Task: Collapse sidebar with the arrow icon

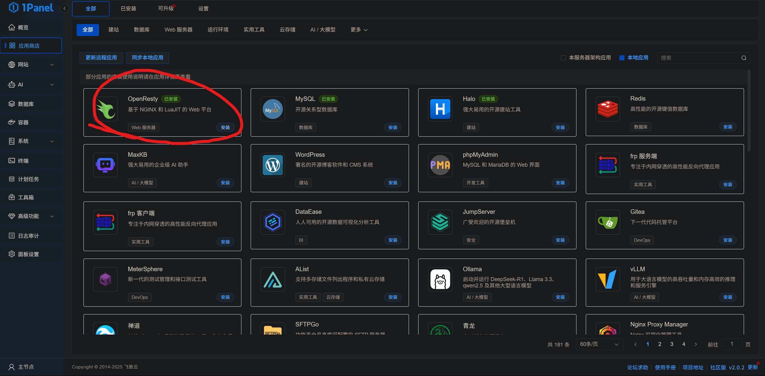Action: (x=64, y=8)
